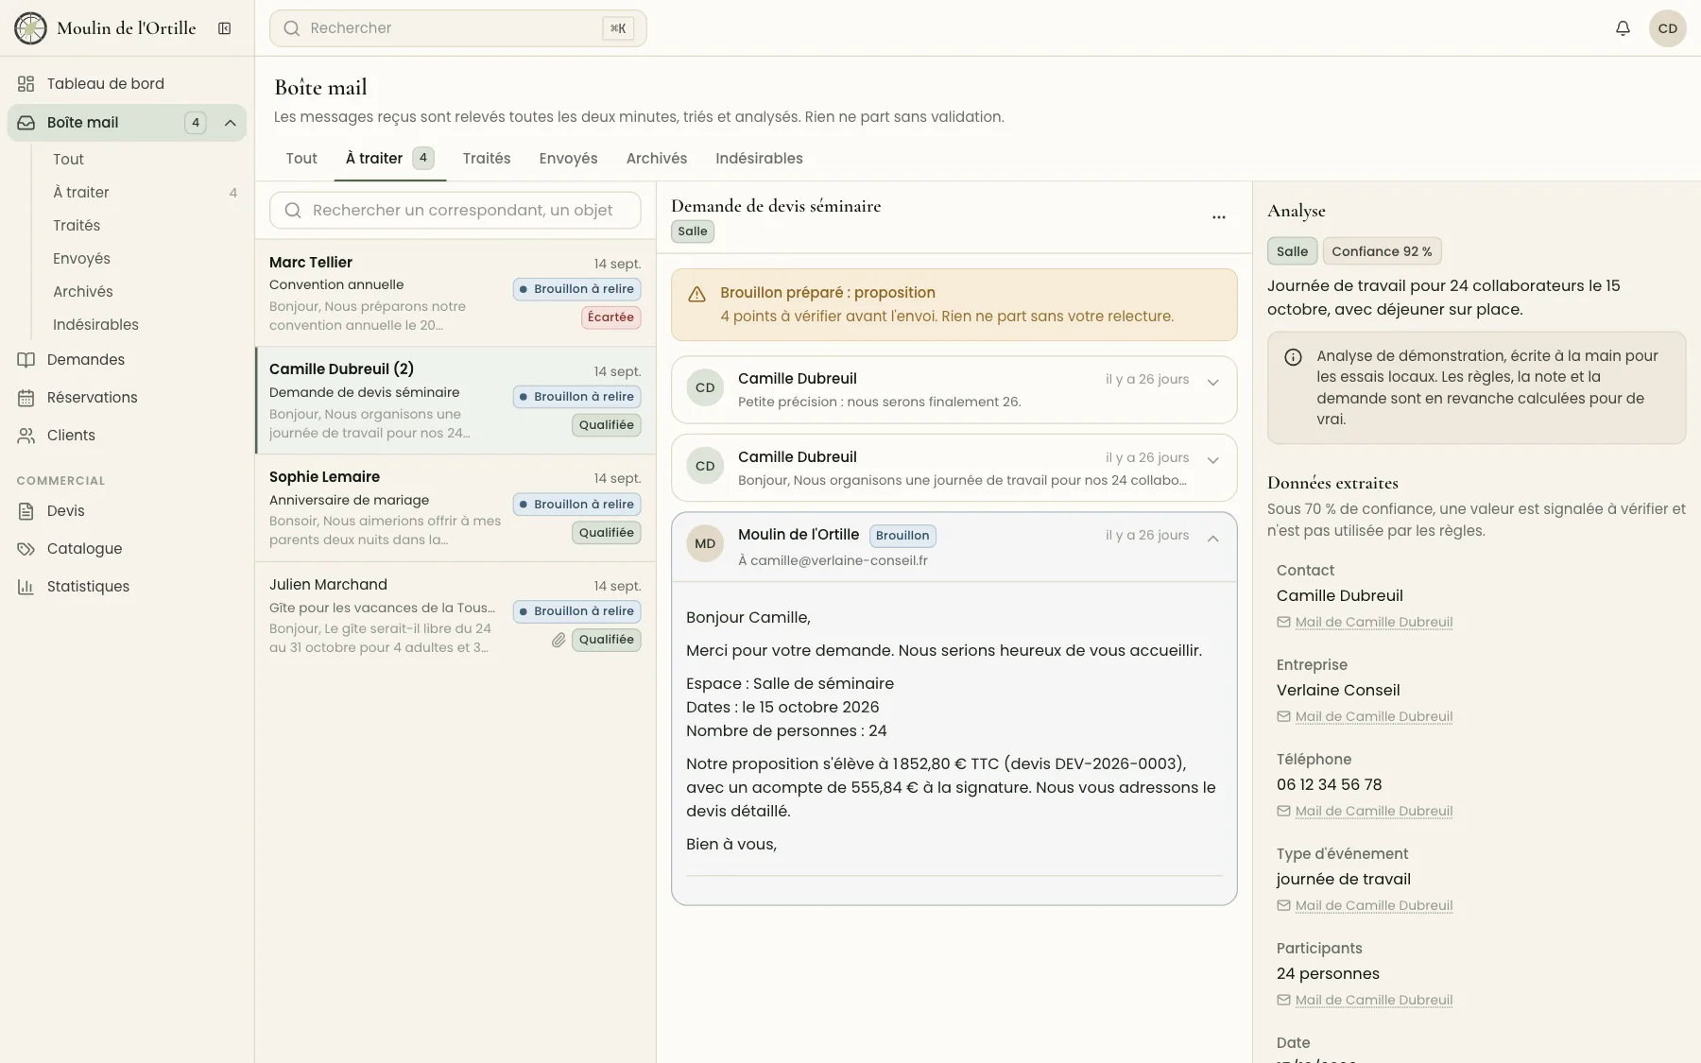Switch to the Envoyés tab
The width and height of the screenshot is (1701, 1063).
click(568, 159)
